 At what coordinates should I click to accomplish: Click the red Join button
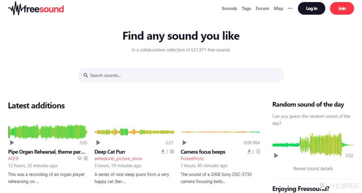(342, 8)
